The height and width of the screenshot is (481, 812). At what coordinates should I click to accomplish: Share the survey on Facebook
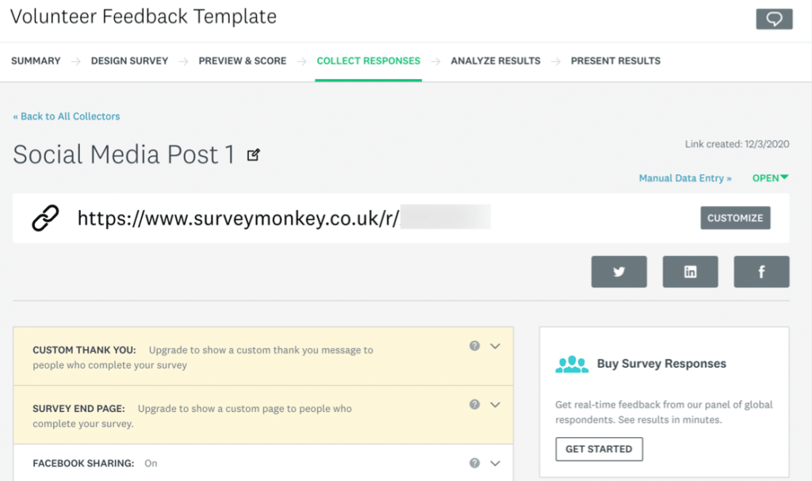coord(761,272)
